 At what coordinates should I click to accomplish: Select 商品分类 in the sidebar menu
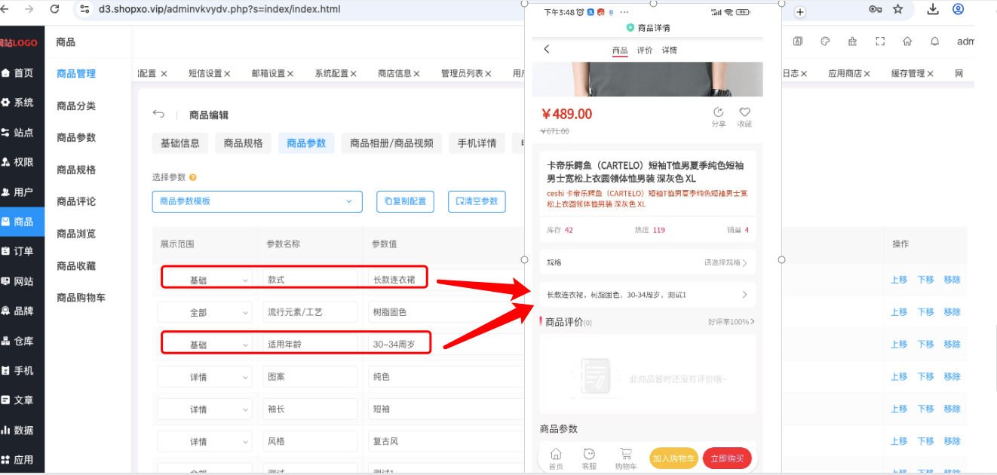pyautogui.click(x=76, y=106)
